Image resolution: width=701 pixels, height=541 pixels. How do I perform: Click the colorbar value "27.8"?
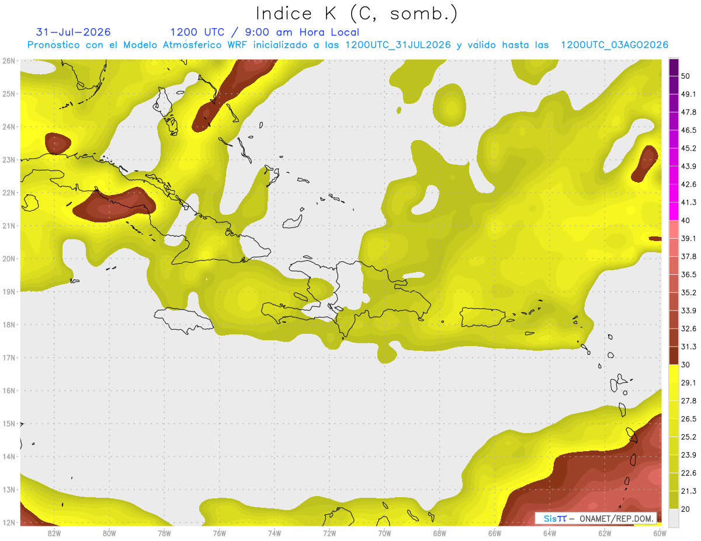[x=689, y=401]
